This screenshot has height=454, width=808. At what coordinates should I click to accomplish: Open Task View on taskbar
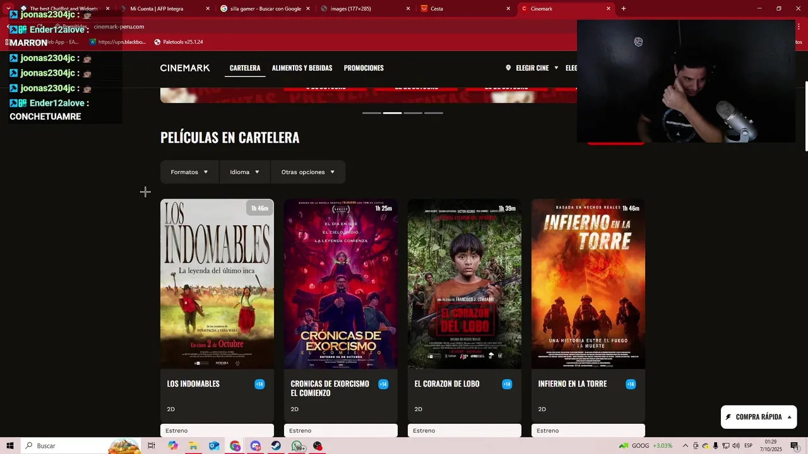(151, 446)
